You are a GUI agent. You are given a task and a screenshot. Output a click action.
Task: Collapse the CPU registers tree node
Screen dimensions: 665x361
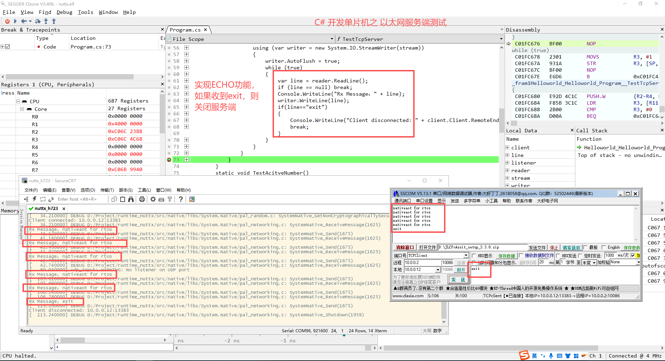tap(18, 102)
